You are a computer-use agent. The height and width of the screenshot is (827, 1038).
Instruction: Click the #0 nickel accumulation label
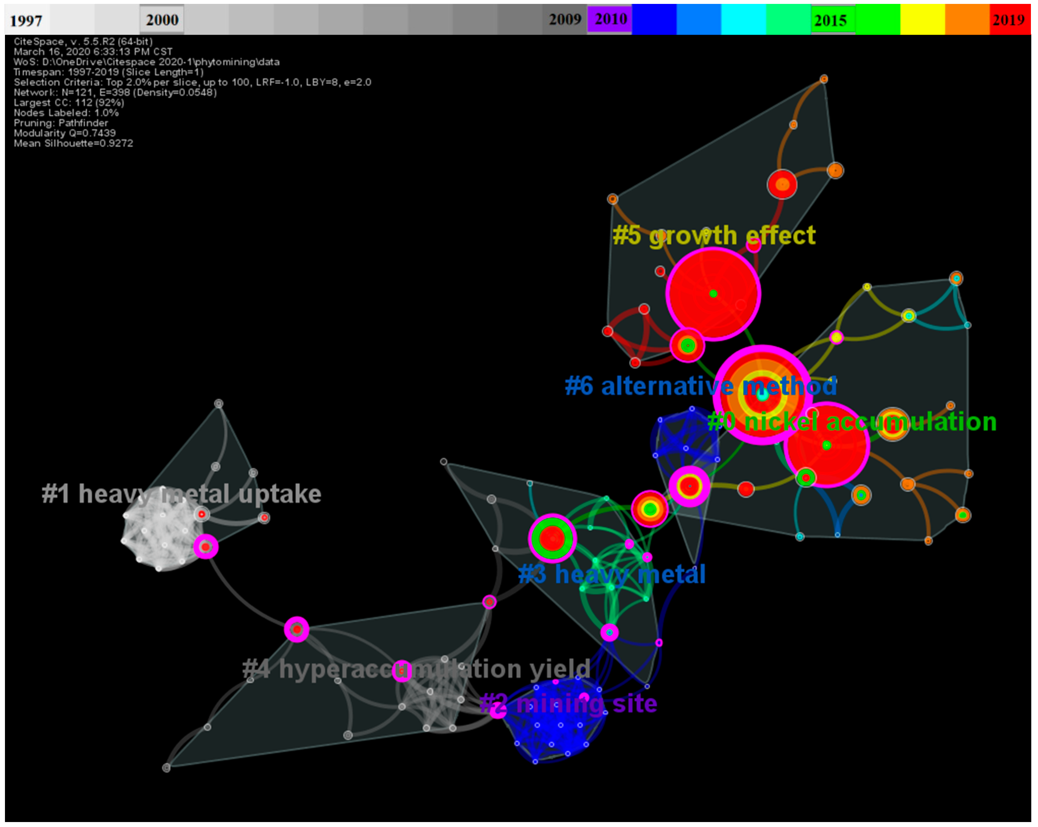pos(852,422)
